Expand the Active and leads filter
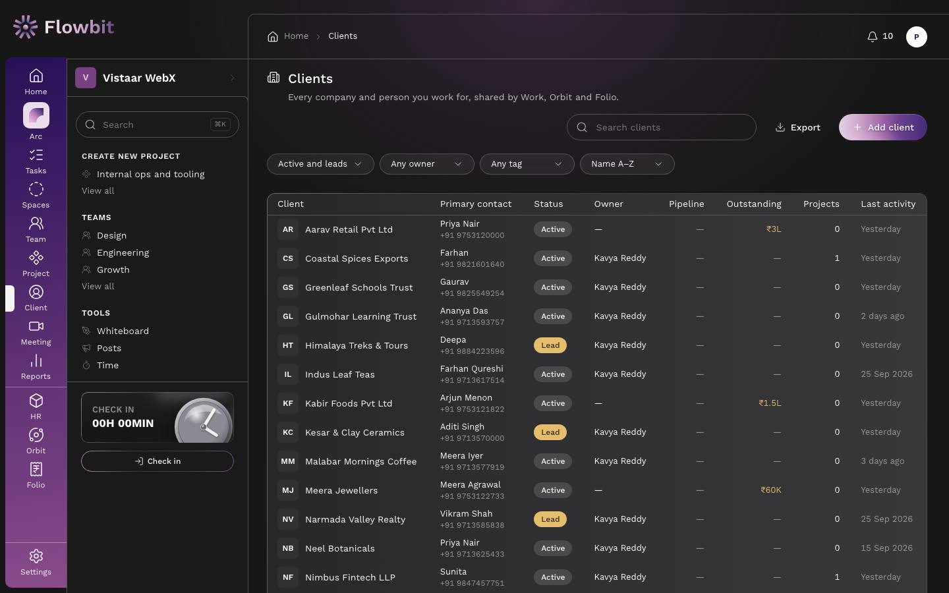The image size is (949, 593). tap(320, 164)
